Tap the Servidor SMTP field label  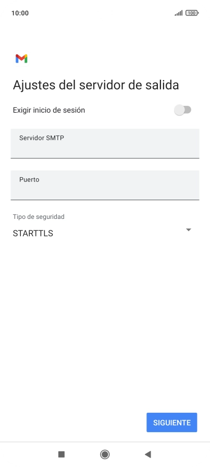42,138
